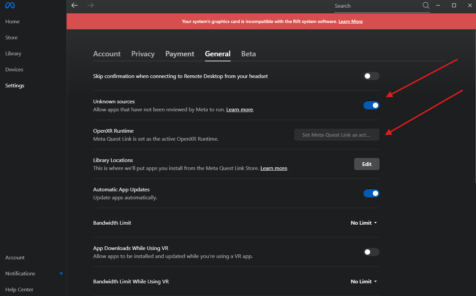Open Account at the sidebar bottom
Viewport: 476px width, 296px height.
click(x=15, y=257)
